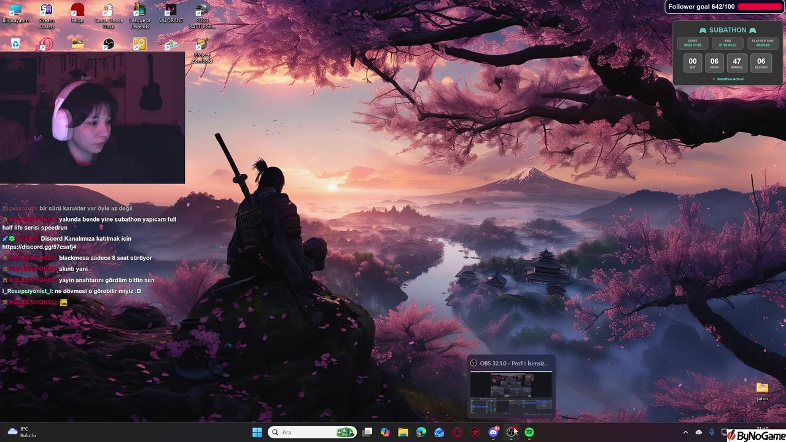The height and width of the screenshot is (442, 786).
Task: Select the Goose Goose Duck shortcut
Action: pos(109,16)
